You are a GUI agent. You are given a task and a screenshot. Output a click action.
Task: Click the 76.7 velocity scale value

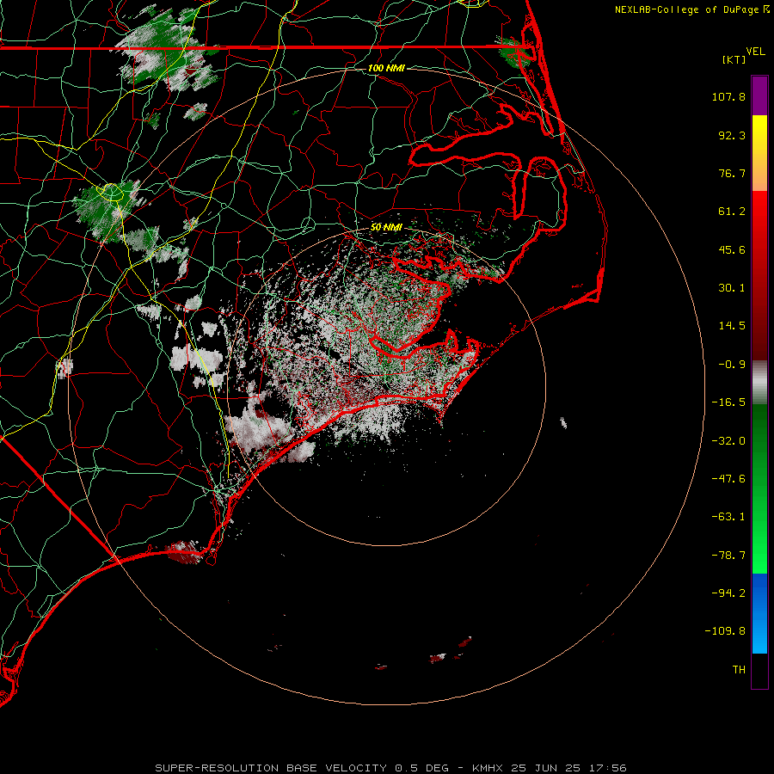tap(732, 173)
